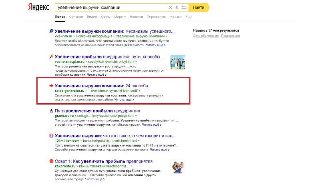Click 'Читать ещё' in vvs-info.ru snippet
This screenshot has width=318, height=187.
155,45
